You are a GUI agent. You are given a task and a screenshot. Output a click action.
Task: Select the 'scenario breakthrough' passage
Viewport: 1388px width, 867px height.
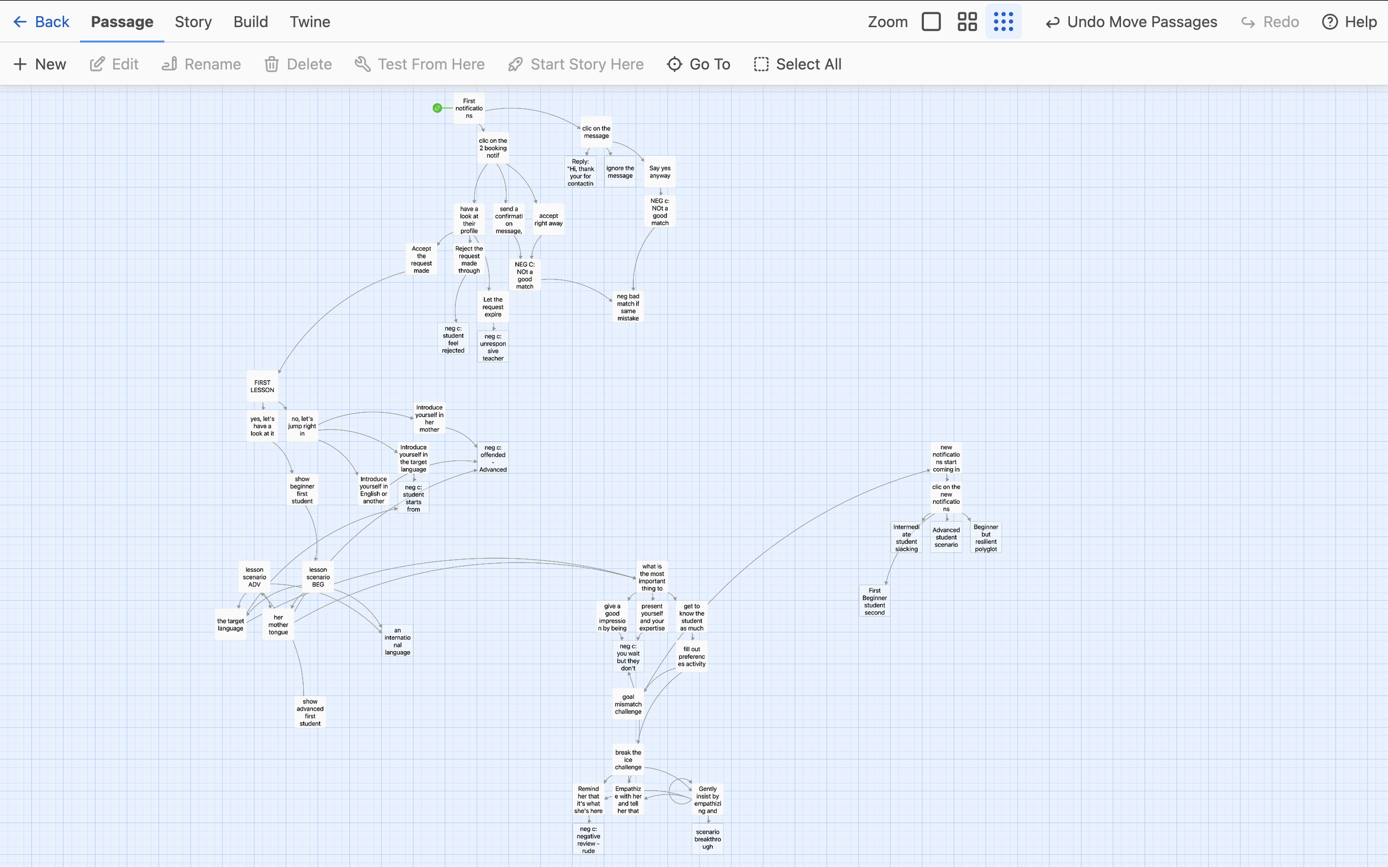tap(707, 839)
